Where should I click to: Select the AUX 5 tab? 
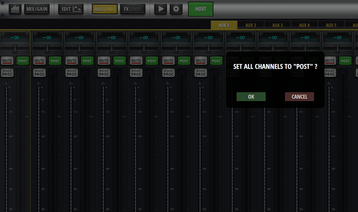point(331,25)
